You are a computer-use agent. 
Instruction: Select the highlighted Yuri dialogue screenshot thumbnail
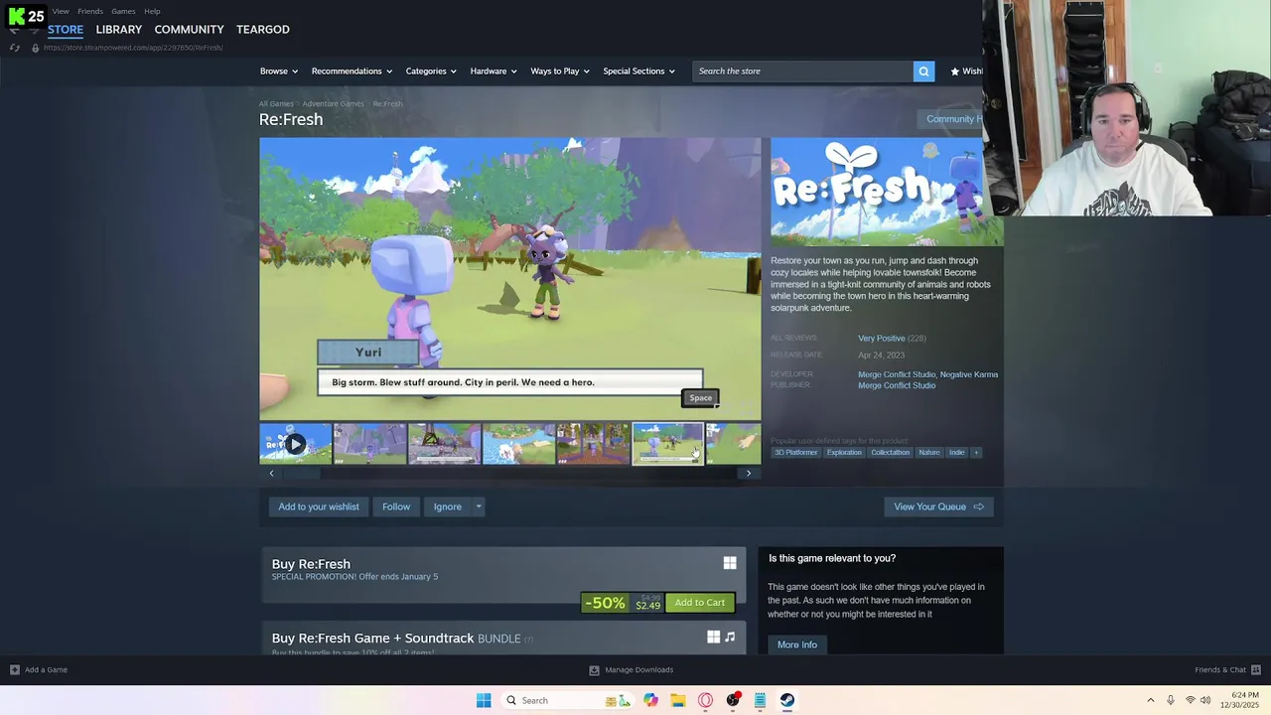coord(668,444)
